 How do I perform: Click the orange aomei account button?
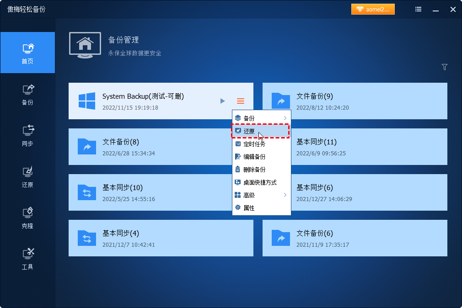[373, 9]
